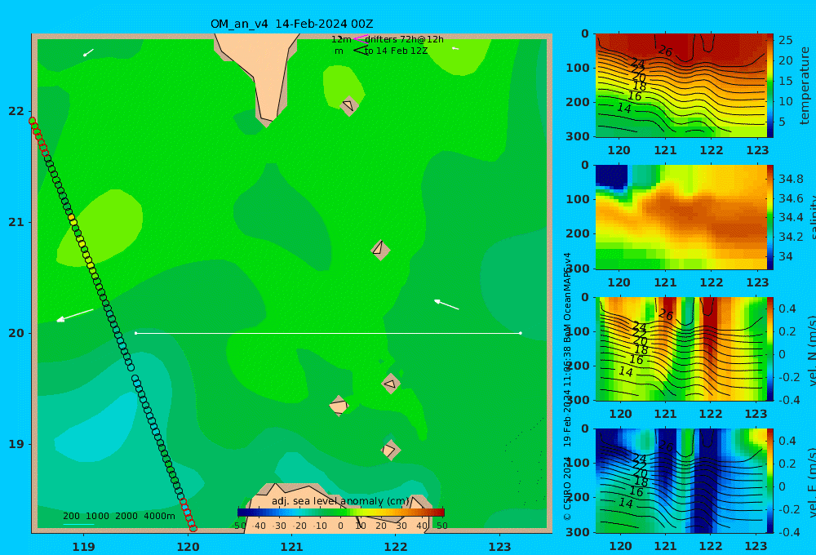Open the temperature section panel
The image size is (816, 555).
tap(681, 86)
